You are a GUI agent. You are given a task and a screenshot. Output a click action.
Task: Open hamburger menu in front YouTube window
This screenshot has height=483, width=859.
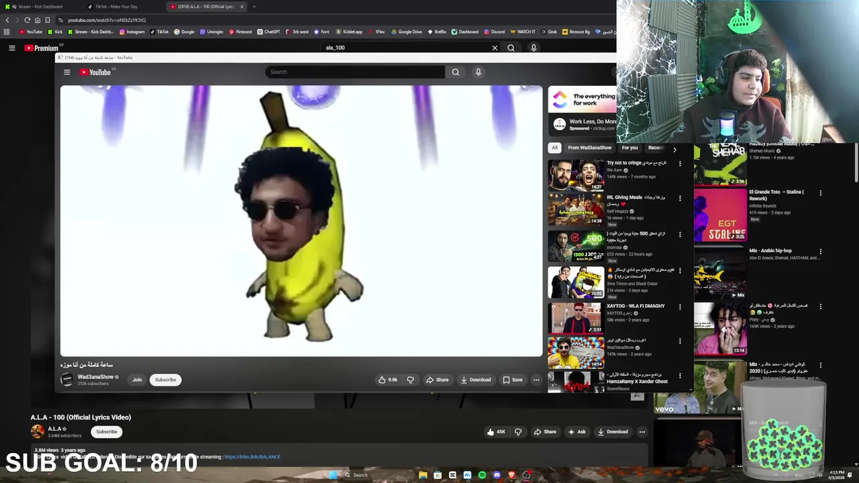(67, 72)
